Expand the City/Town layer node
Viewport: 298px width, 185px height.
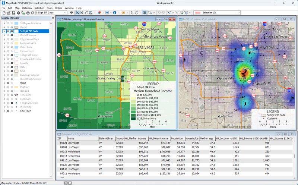coord(4,111)
